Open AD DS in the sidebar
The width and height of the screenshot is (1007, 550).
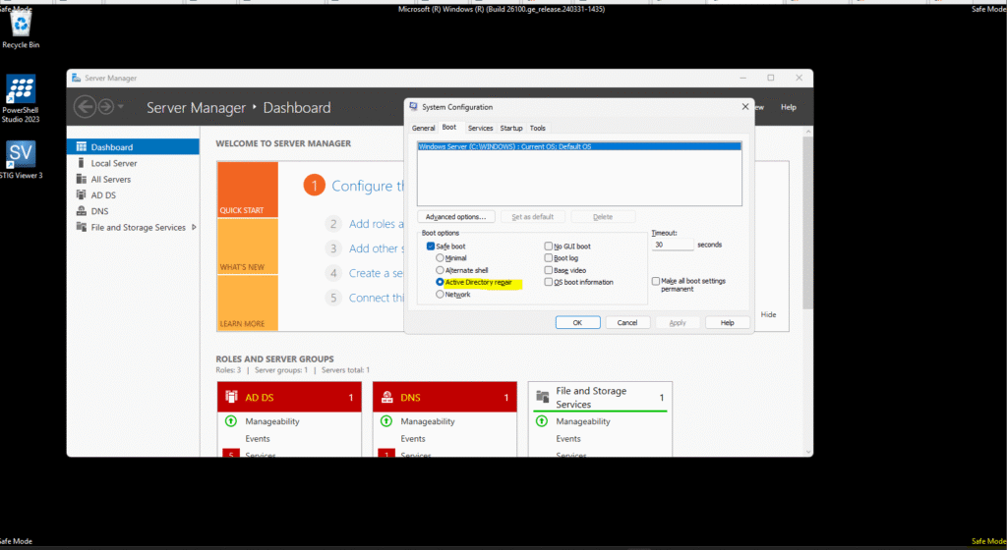(103, 195)
